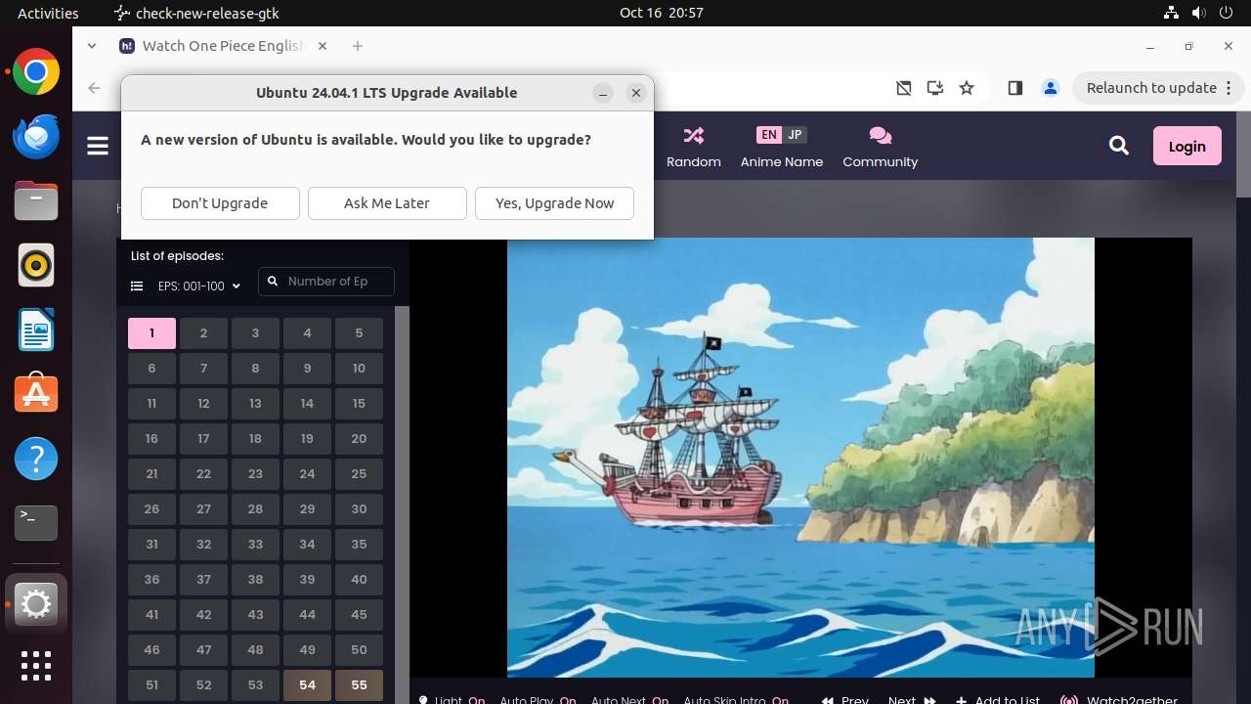Click the pink Login button
1251x704 pixels.
click(x=1186, y=146)
